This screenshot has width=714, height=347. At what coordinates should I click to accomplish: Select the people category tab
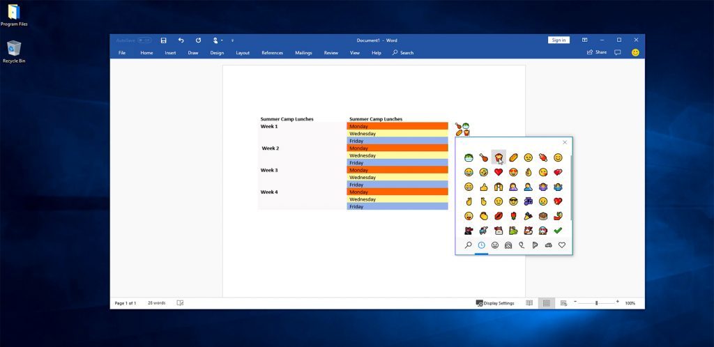[508, 245]
